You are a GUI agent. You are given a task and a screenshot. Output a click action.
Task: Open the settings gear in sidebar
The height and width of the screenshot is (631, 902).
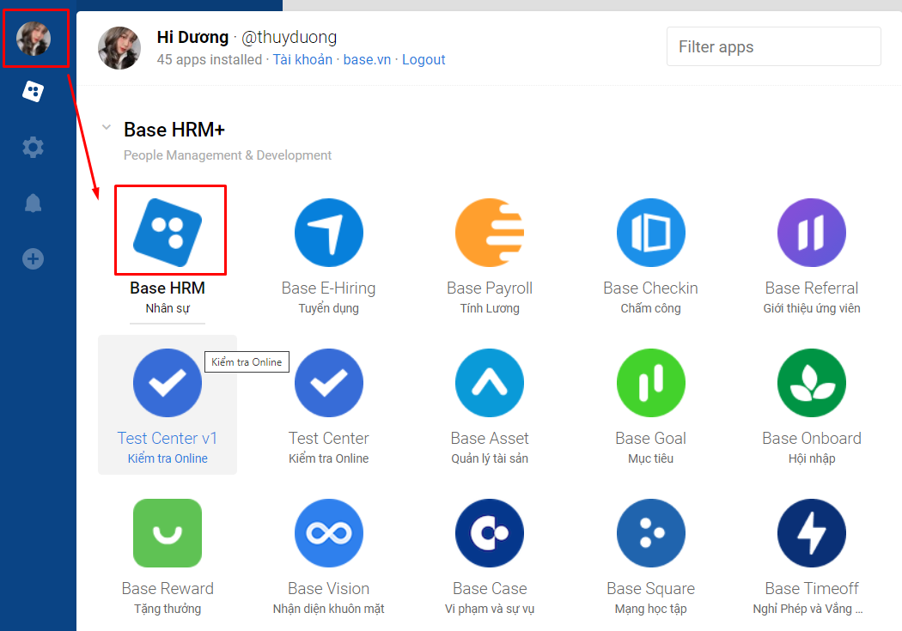pyautogui.click(x=33, y=147)
